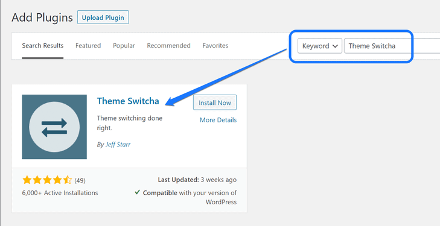Open the Keyword search type dropdown
Image resolution: width=440 pixels, height=226 pixels.
click(320, 46)
